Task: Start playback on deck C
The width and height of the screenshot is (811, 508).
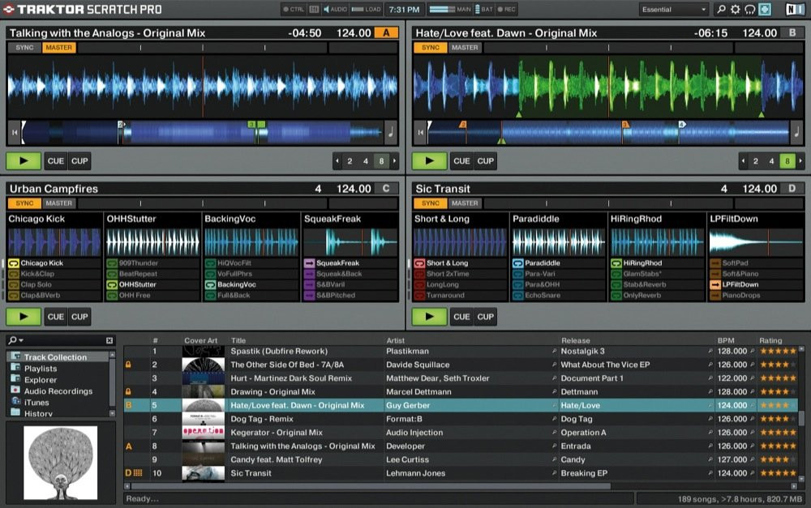Action: (x=23, y=316)
